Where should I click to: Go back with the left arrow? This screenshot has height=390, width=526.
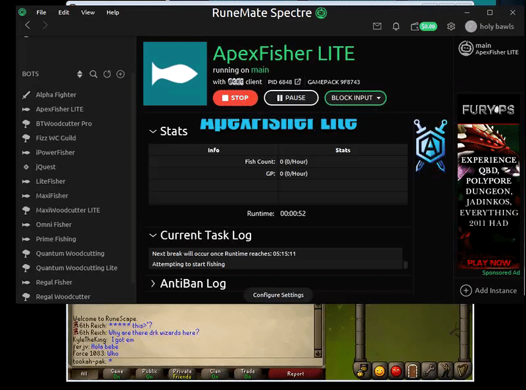tap(28, 25)
